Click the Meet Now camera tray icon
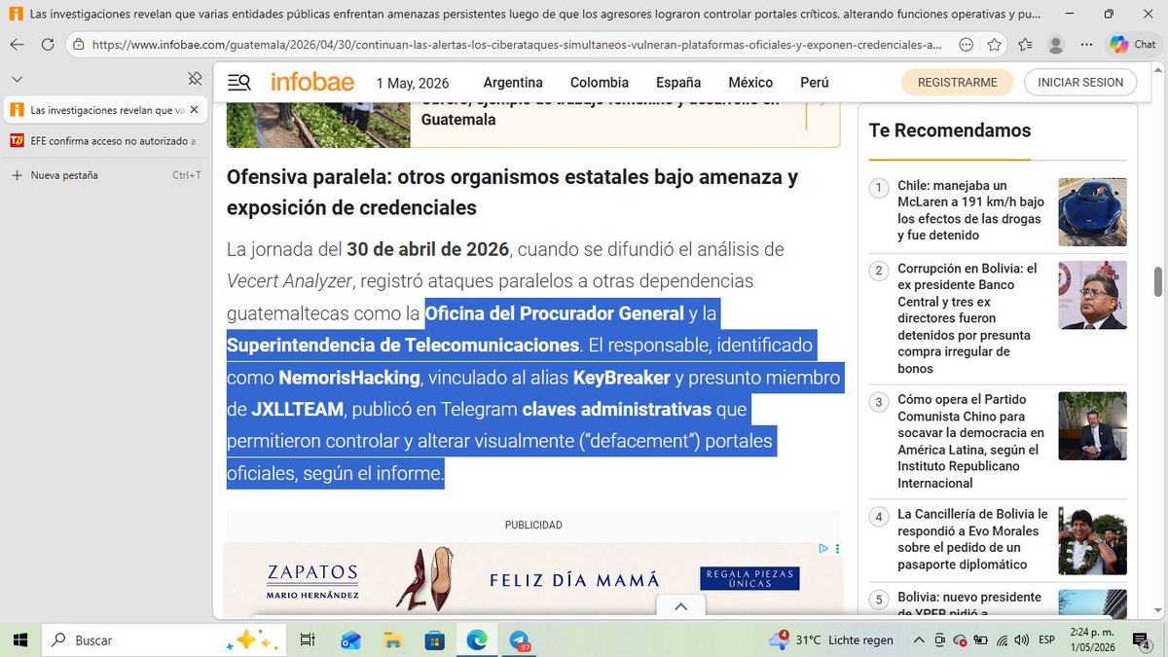Viewport: 1168px width, 657px height. pos(938,639)
